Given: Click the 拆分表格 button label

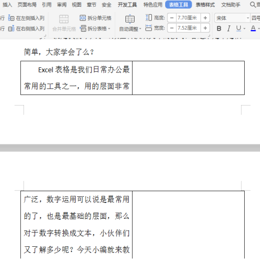Looking at the screenshot, I should (97, 29).
